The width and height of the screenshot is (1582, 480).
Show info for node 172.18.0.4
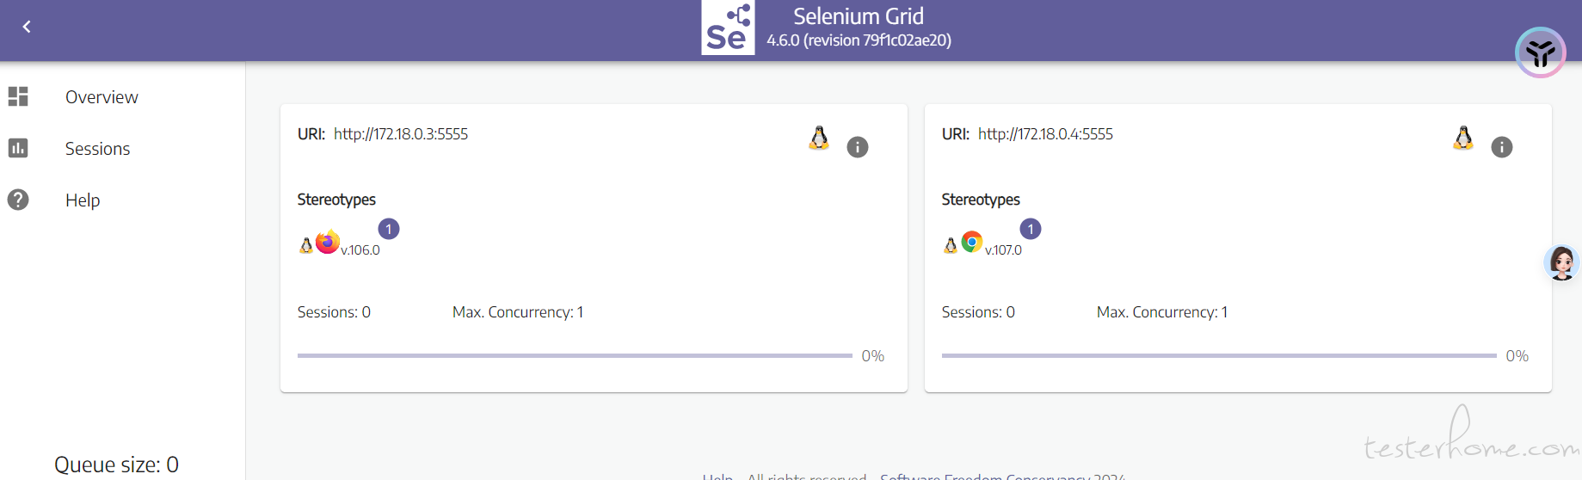[1502, 147]
